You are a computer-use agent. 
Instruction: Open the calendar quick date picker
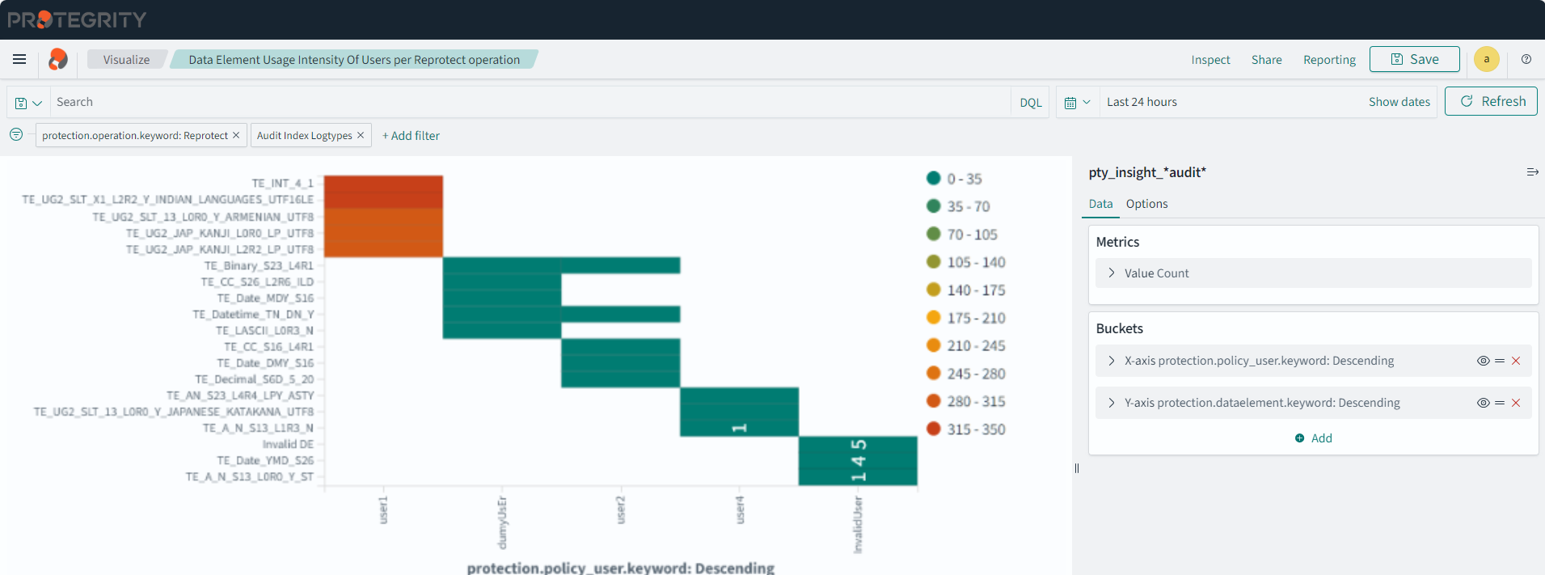[x=1077, y=103]
